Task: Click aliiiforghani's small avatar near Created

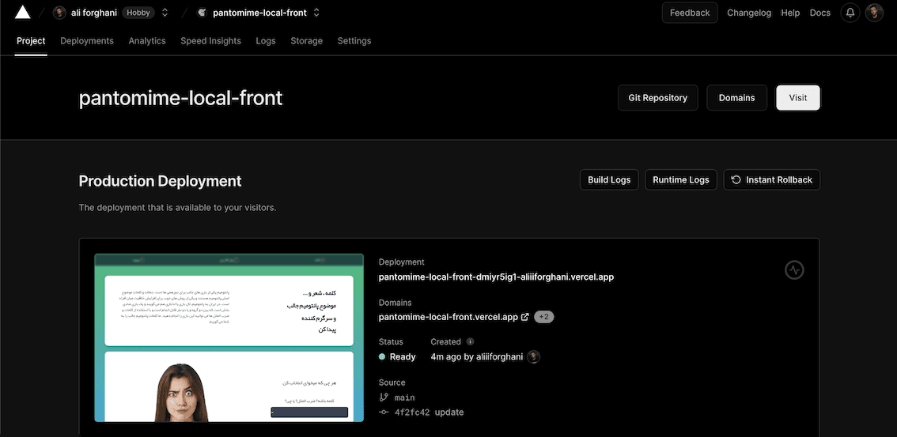Action: click(x=534, y=357)
